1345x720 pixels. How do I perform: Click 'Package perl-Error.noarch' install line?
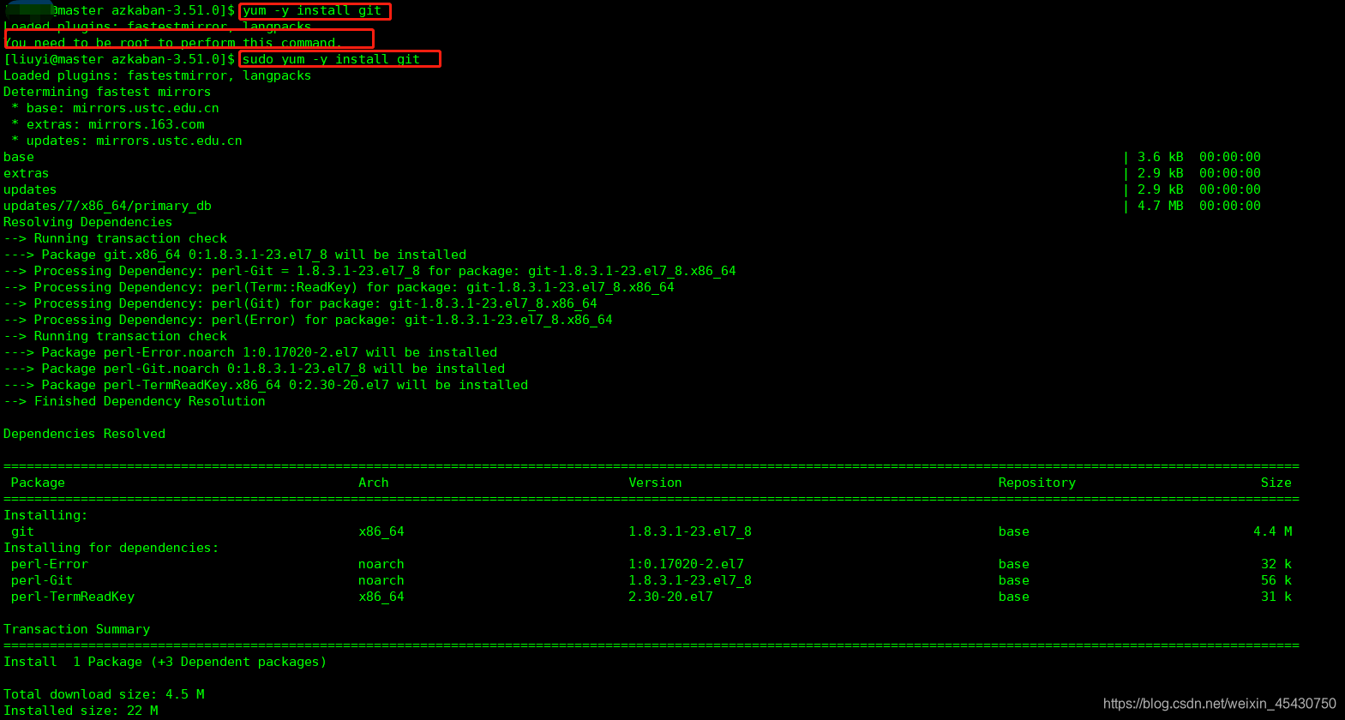point(250,352)
